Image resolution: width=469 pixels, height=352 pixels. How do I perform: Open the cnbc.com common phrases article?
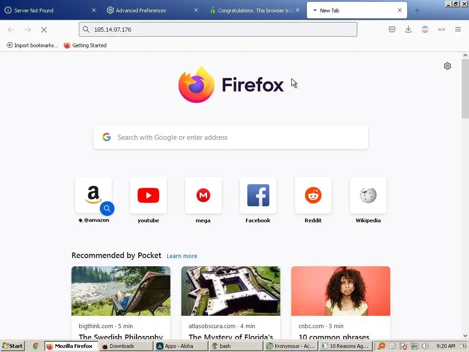pos(341,303)
